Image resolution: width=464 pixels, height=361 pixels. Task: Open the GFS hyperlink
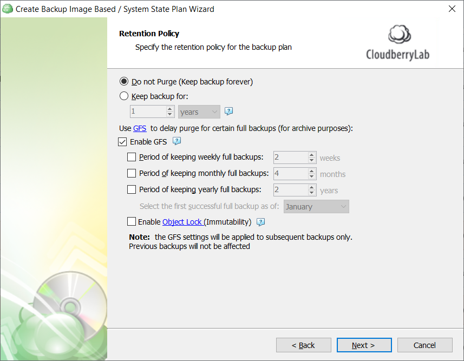click(140, 128)
